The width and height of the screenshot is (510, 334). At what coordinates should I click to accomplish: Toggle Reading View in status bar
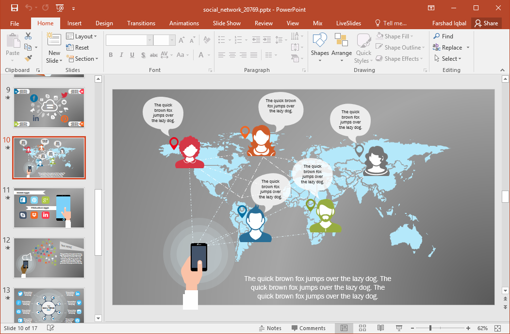[x=380, y=328]
